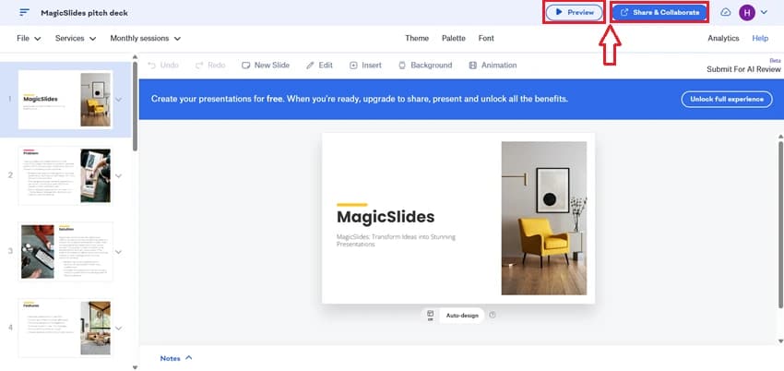
Task: Open the user avatar H
Action: pos(746,13)
